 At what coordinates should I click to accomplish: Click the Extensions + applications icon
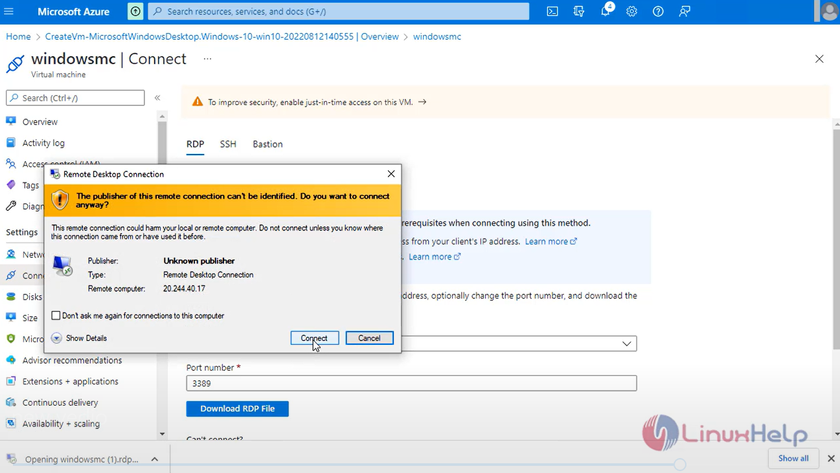(x=11, y=381)
